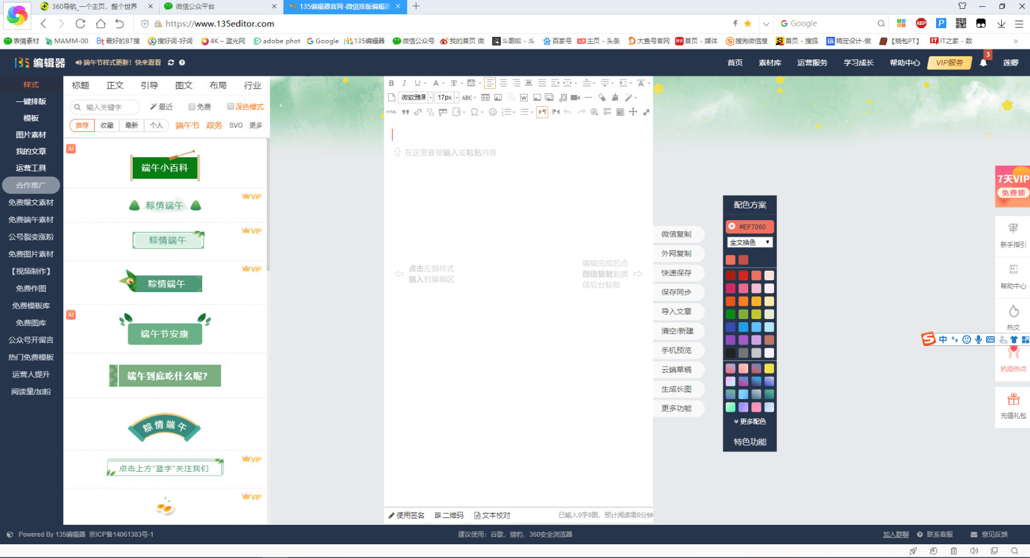
Task: Insert an emoticon using the smiley icon
Action: [x=493, y=112]
